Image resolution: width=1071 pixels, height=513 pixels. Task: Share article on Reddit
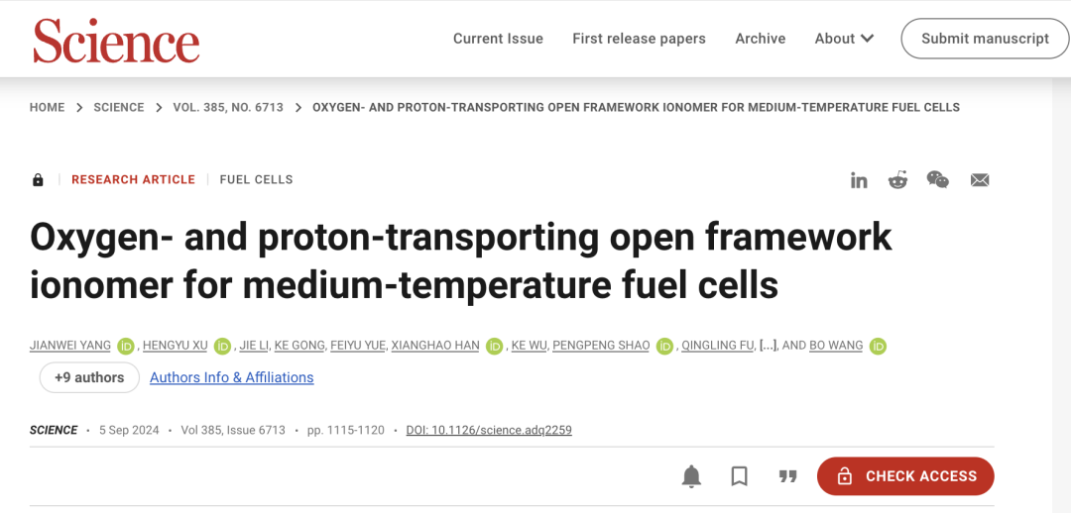(897, 180)
